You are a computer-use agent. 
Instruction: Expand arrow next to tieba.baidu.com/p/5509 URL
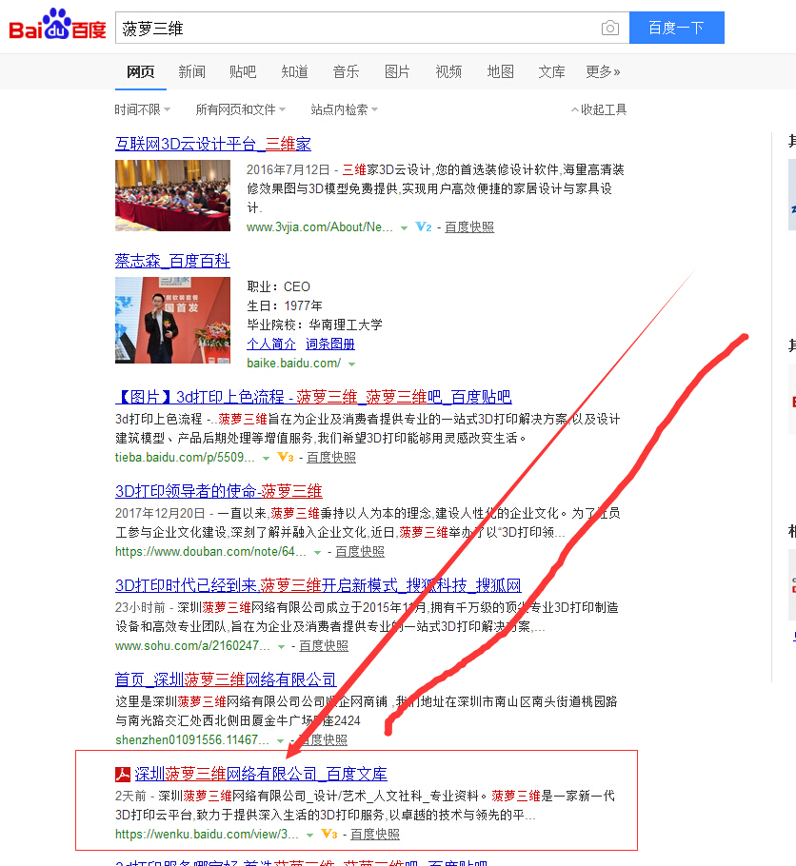click(x=266, y=459)
